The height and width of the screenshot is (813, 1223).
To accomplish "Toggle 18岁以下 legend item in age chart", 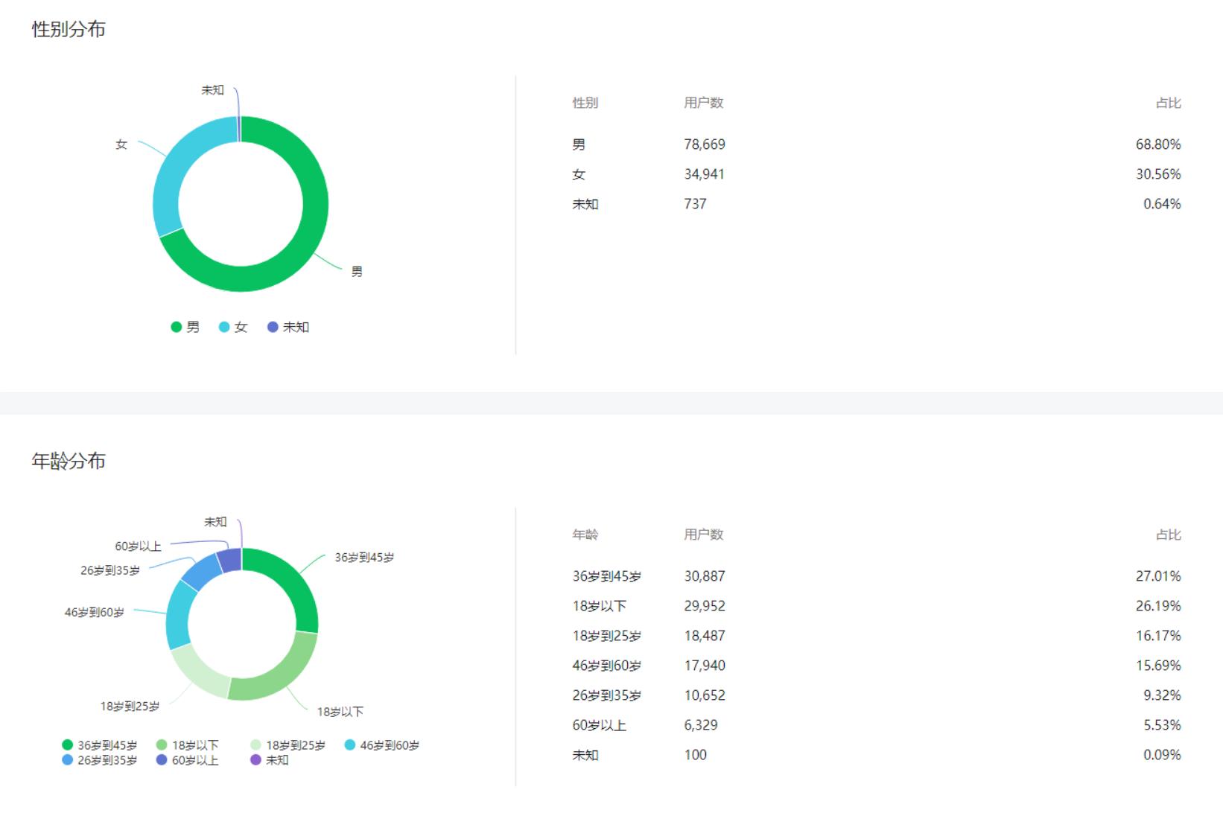I will [x=188, y=745].
